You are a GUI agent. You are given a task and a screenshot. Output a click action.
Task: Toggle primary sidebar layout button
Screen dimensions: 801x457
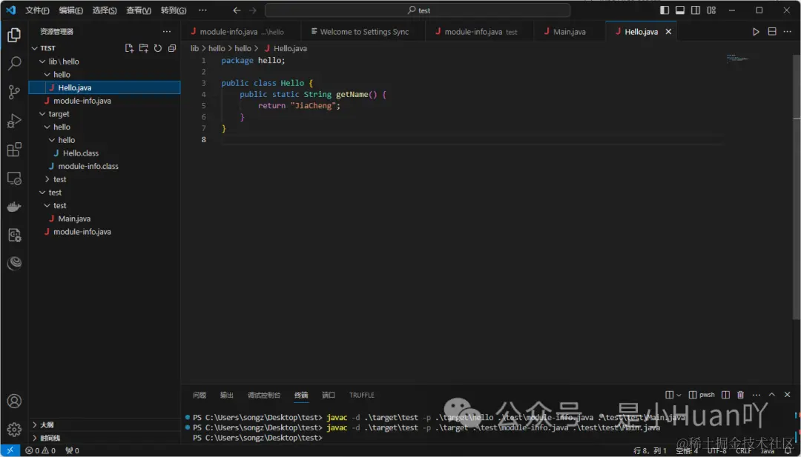click(665, 10)
